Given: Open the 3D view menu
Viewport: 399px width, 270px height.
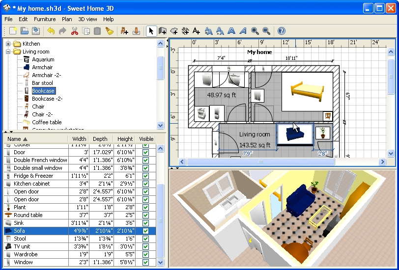Looking at the screenshot, I should click(88, 19).
